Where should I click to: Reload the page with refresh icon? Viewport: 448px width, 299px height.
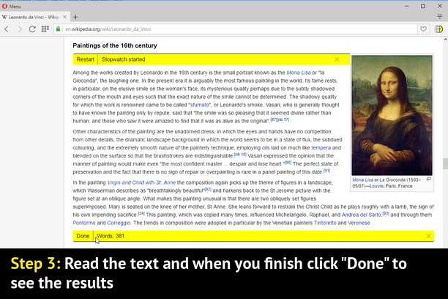(x=32, y=29)
